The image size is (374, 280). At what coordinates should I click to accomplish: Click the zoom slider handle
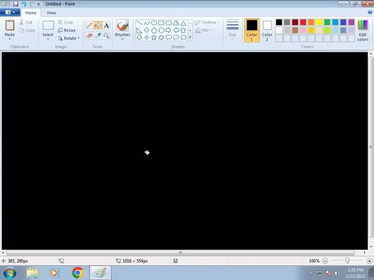coord(347,261)
